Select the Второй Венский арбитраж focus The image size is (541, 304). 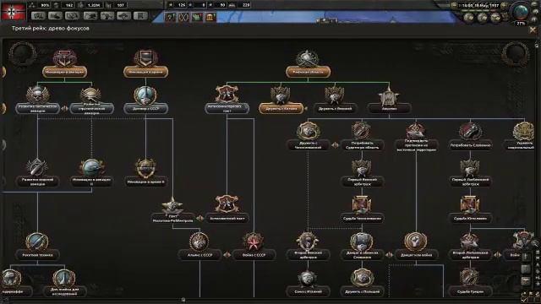pos(308,255)
